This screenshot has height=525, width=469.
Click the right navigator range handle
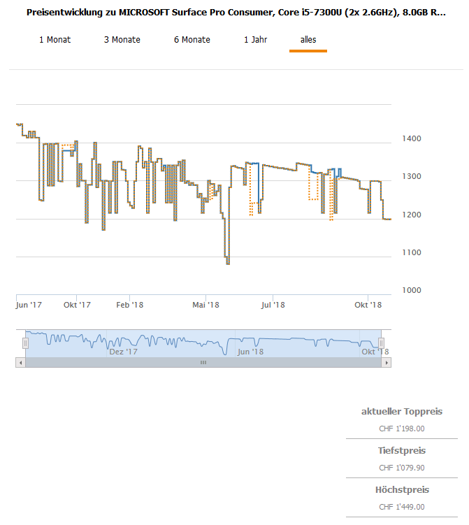pos(381,343)
